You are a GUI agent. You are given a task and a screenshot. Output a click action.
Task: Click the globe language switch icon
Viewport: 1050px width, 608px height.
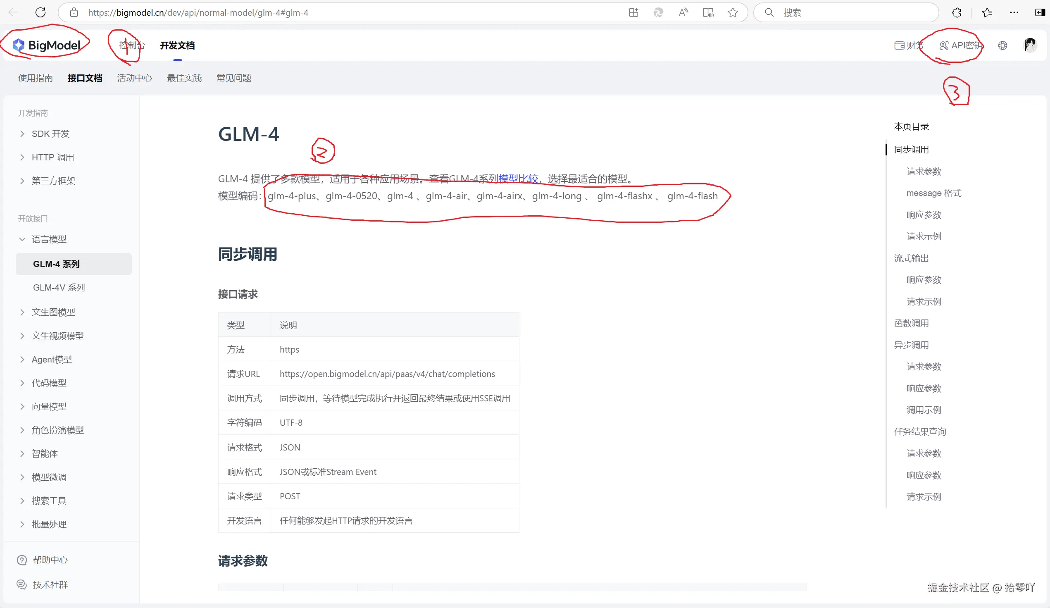click(1003, 45)
